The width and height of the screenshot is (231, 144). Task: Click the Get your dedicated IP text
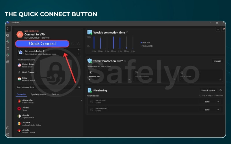pos(35,51)
